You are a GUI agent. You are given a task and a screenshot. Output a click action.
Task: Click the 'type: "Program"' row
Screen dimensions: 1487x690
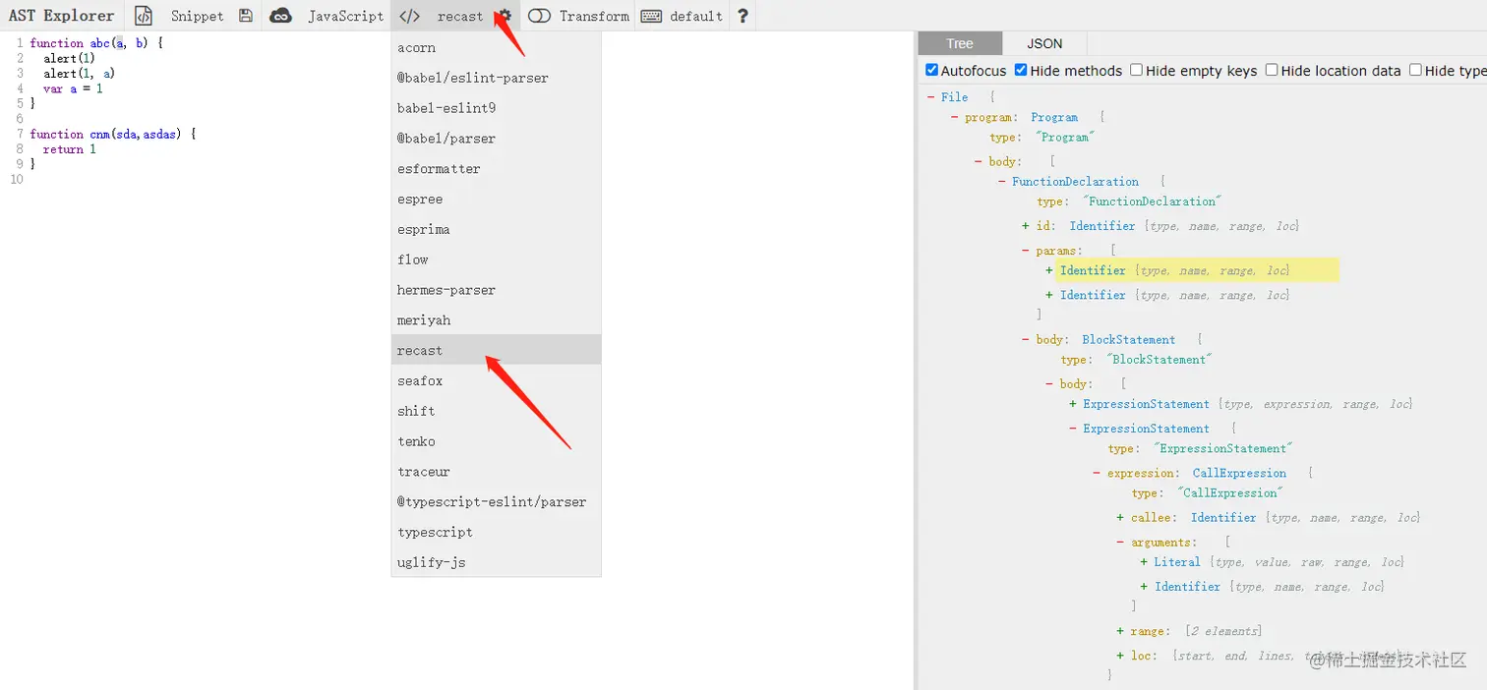click(x=1042, y=138)
